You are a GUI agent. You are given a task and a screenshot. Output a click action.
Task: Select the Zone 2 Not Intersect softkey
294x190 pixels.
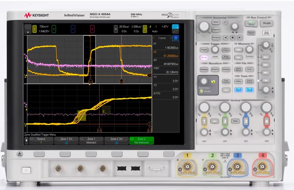click(x=142, y=141)
